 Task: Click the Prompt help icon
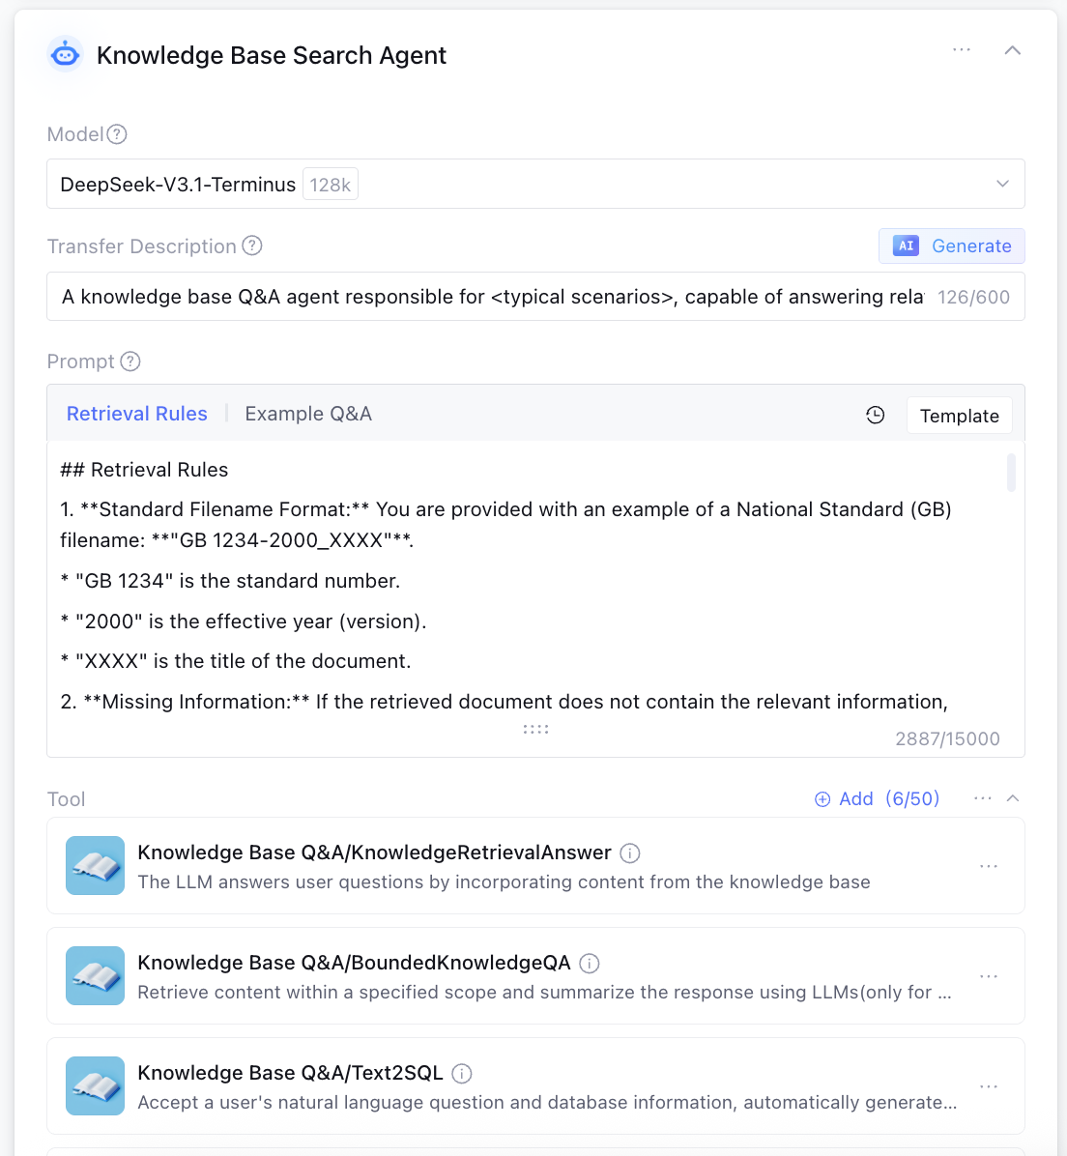[x=130, y=361]
